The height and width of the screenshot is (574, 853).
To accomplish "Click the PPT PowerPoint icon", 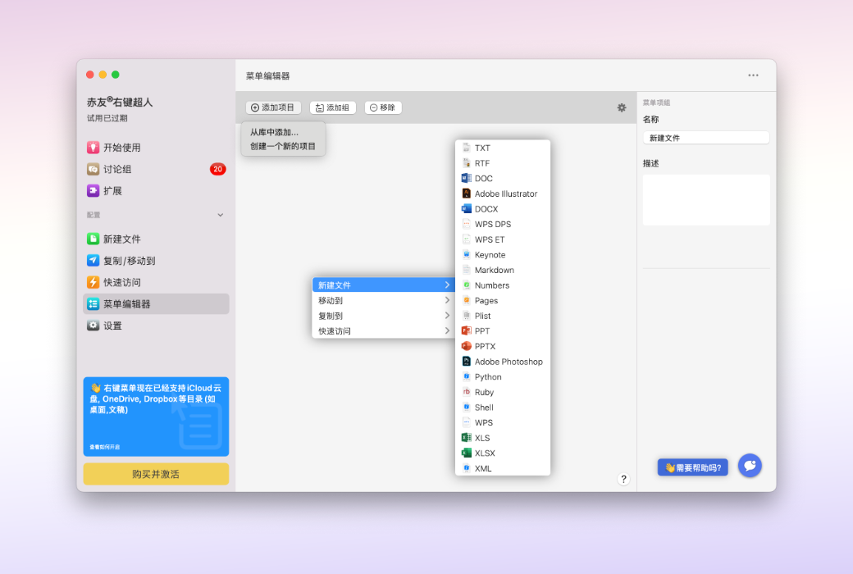I will tap(466, 330).
